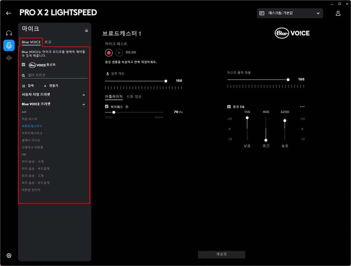This screenshot has width=351, height=266.
Task: Click the user account profile icon
Action: 338,13
